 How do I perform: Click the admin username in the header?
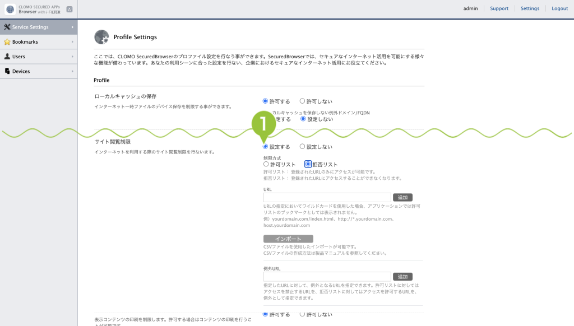pos(470,8)
